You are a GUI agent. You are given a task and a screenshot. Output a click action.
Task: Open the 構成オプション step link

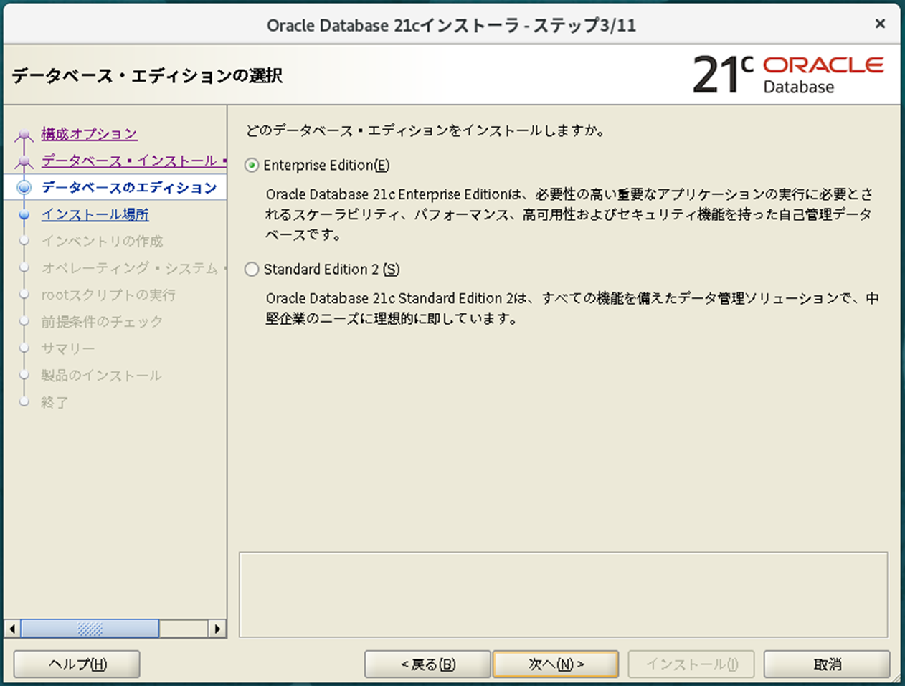[89, 133]
